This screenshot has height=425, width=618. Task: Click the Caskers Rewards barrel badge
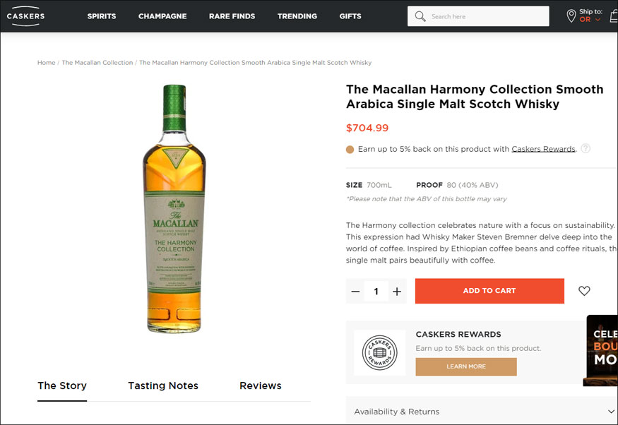click(379, 352)
